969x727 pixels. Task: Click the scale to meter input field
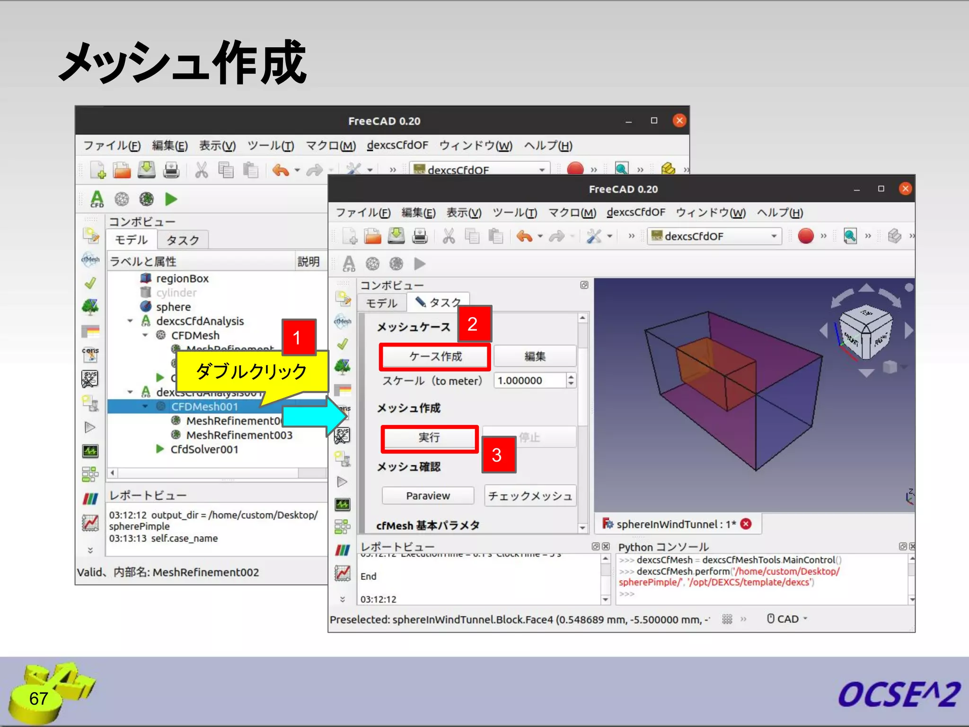click(x=529, y=381)
